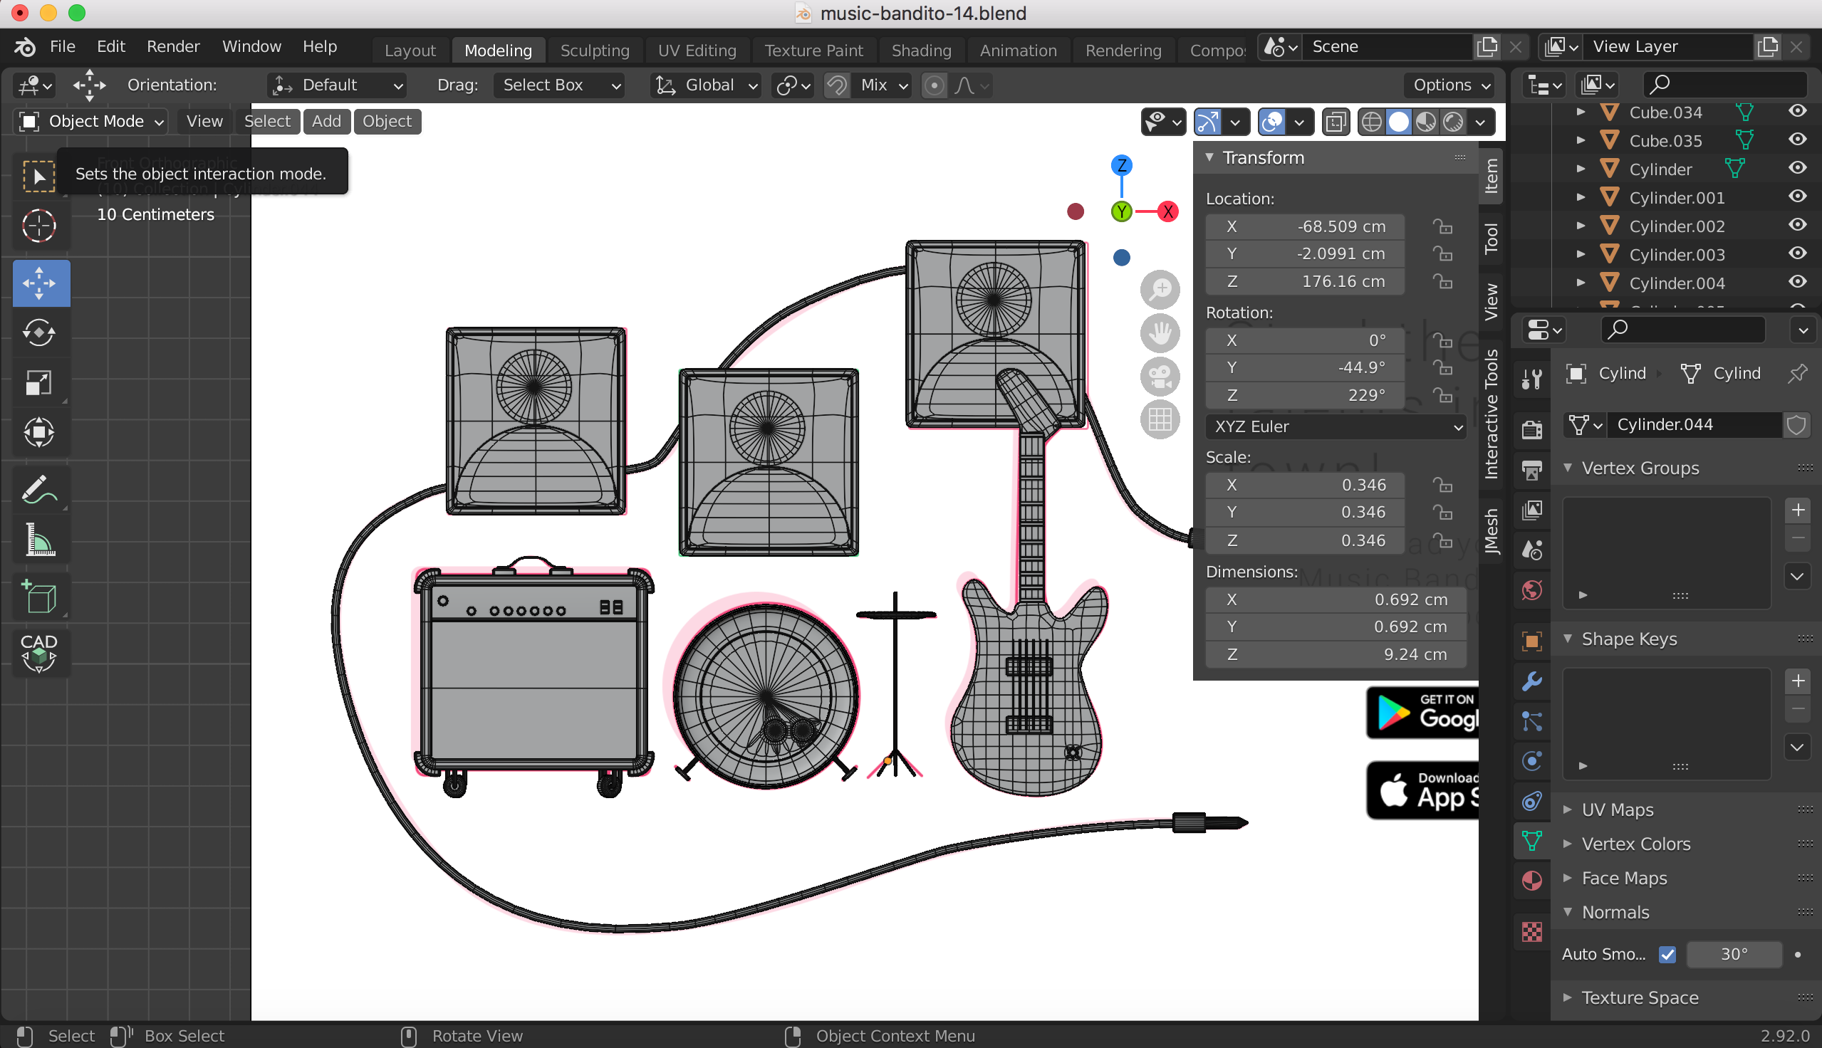1822x1048 pixels.
Task: Toggle X-ray view button
Action: tap(1336, 122)
